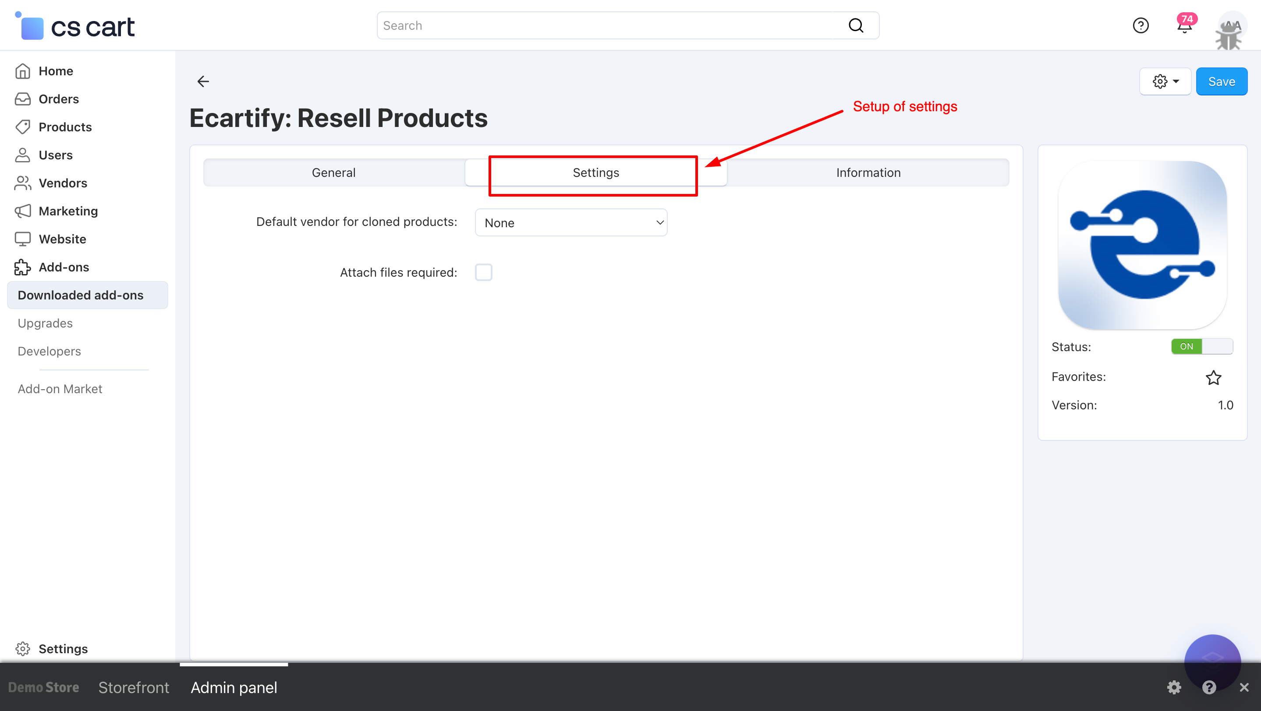Screen dimensions: 1261x711
Task: Open Upgrades in the sidebar
Action: coord(45,323)
